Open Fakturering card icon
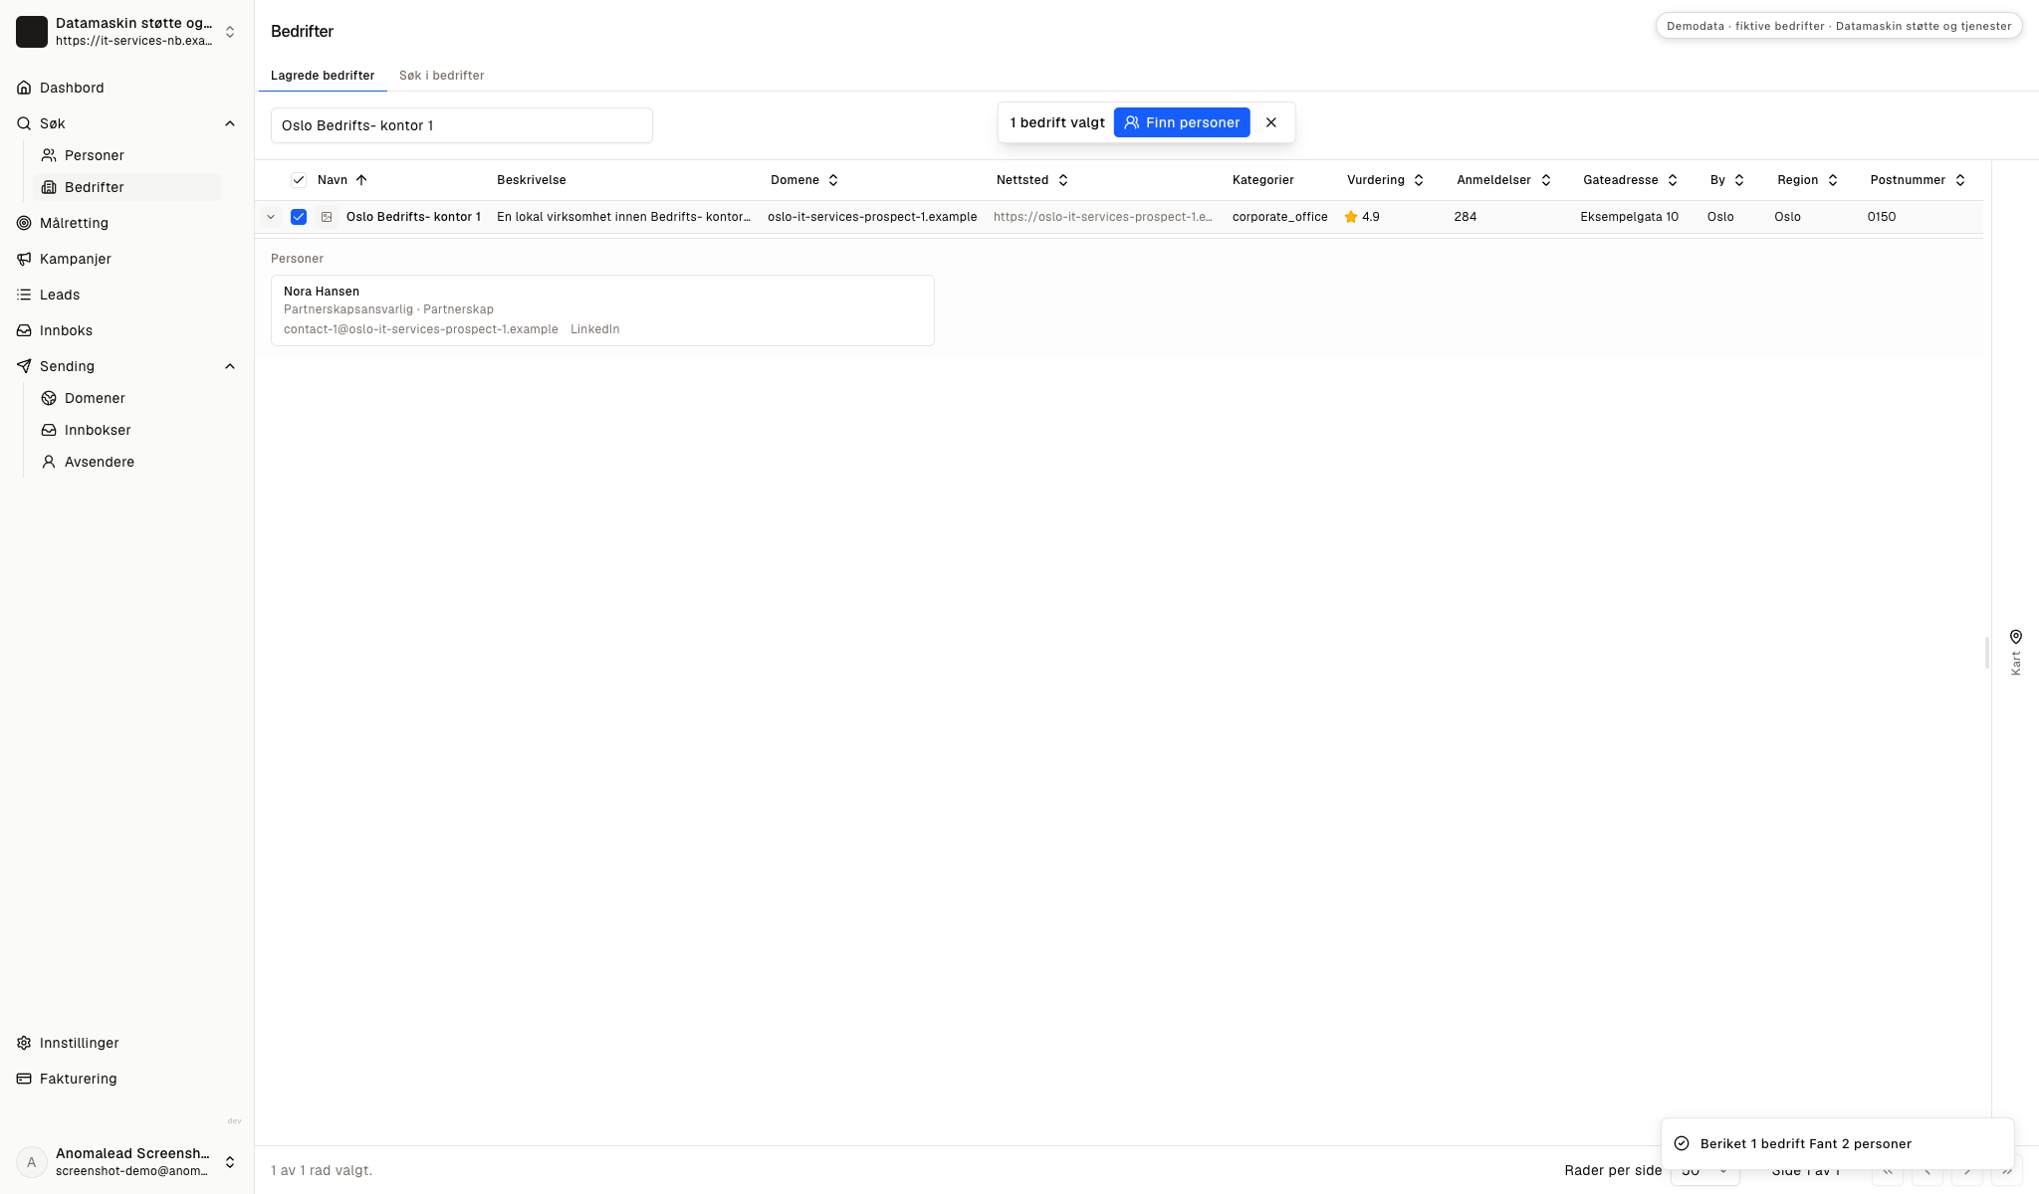Viewport: 2039px width, 1194px height. coord(24,1079)
